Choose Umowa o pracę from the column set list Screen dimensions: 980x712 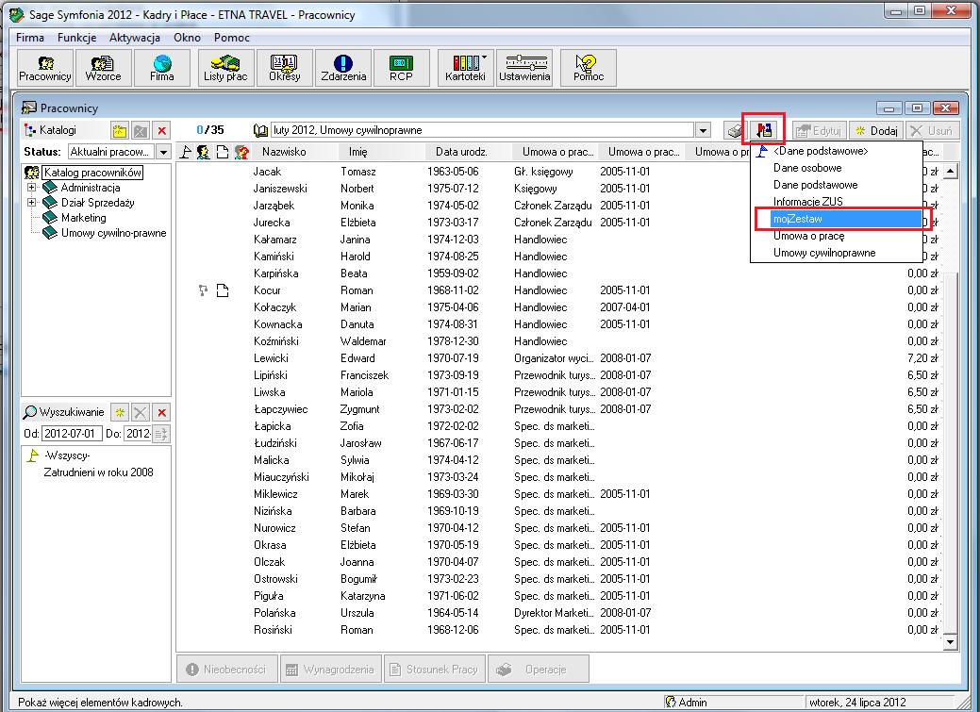(x=838, y=237)
